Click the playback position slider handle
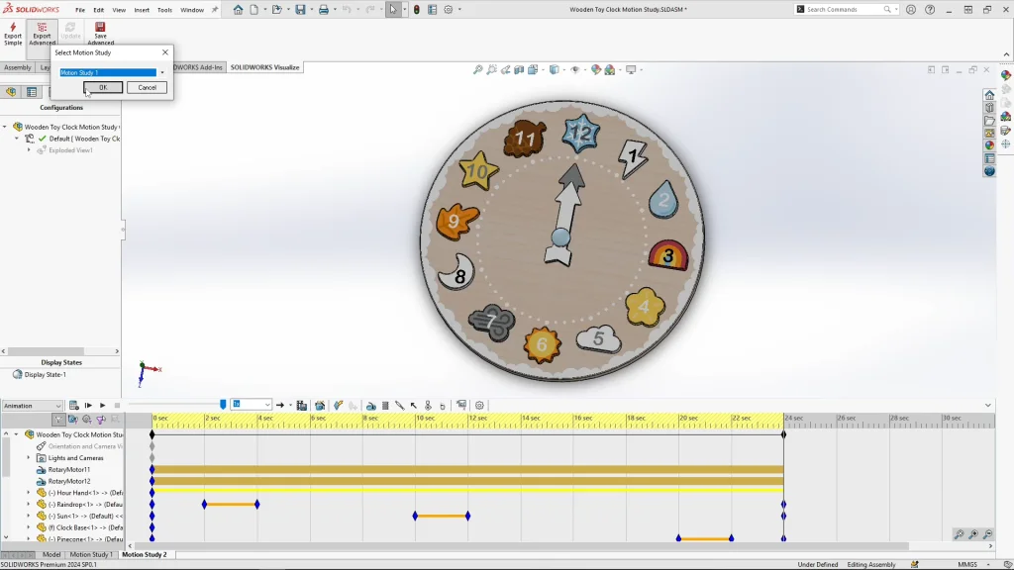 point(223,405)
